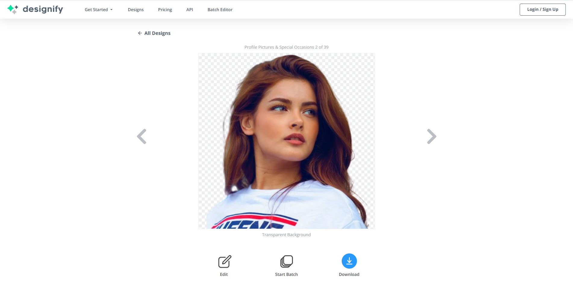Go to previous design with left chevron
This screenshot has height=284, width=573.
pyautogui.click(x=142, y=136)
